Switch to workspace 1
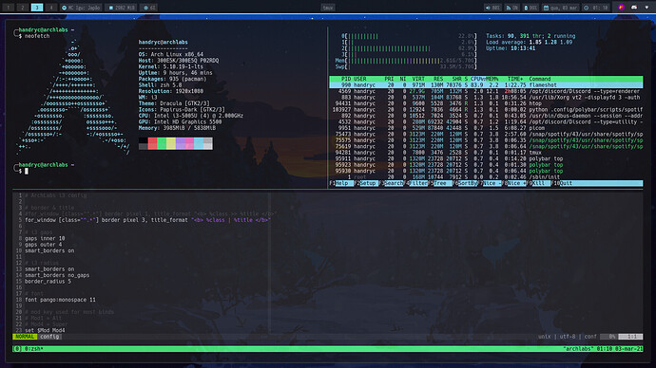The height and width of the screenshot is (368, 656). point(8,8)
